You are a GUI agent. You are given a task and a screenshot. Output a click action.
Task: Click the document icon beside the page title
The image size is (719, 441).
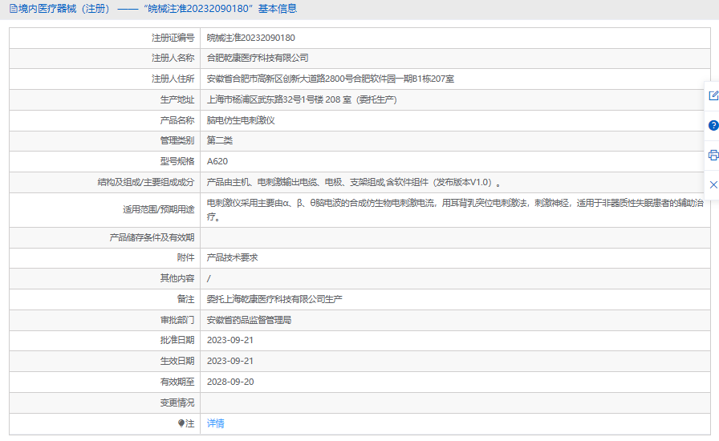point(14,9)
